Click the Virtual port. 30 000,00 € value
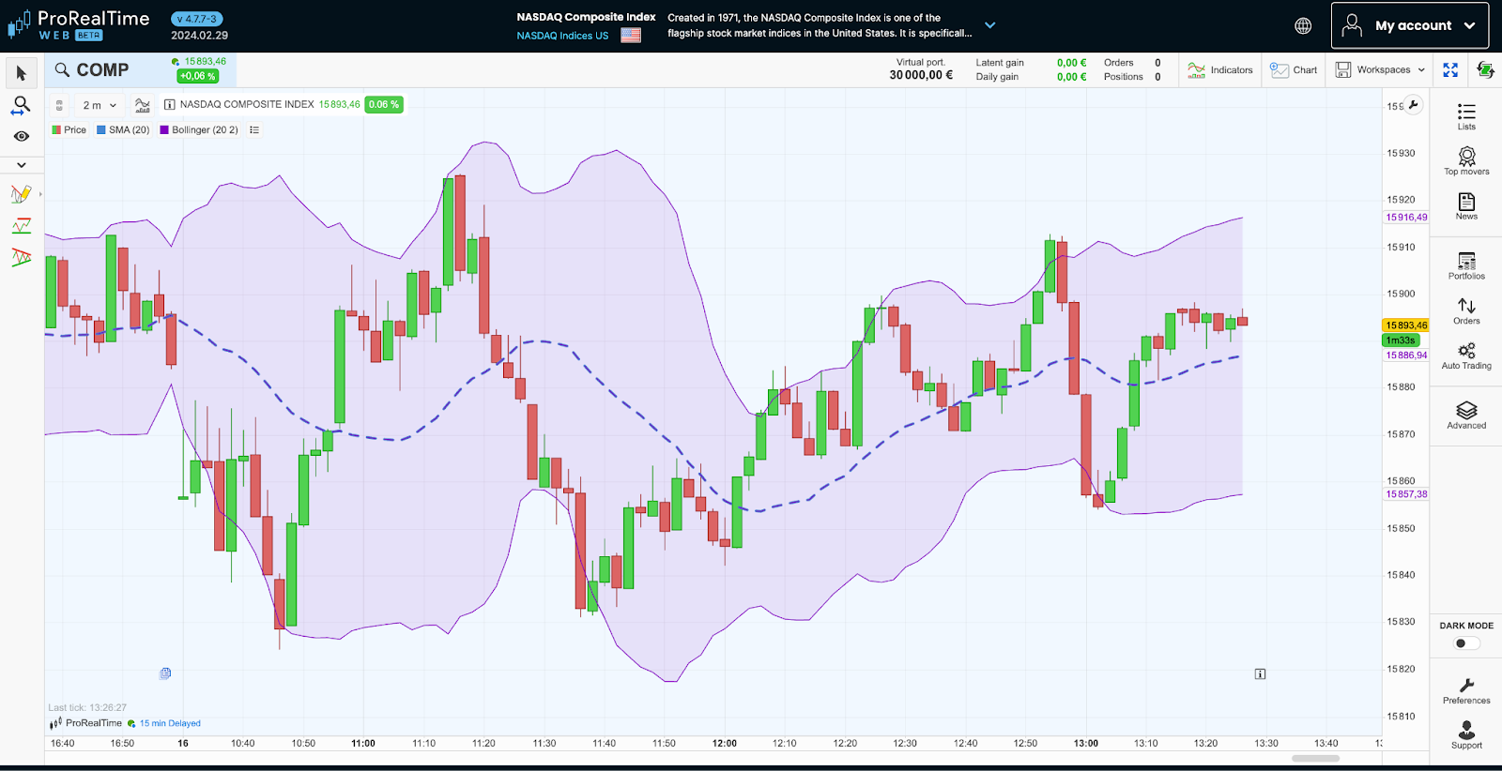Screen dimensions: 1502x771 [x=921, y=75]
